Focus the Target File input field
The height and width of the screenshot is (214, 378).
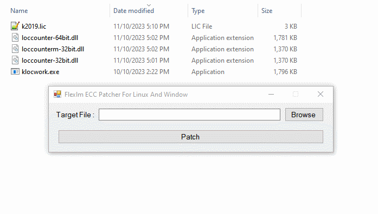click(x=189, y=115)
